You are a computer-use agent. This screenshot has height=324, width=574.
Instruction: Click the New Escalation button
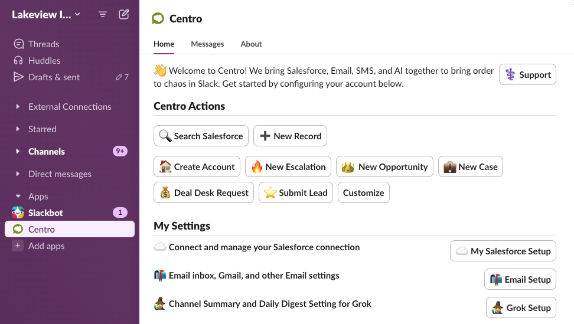[x=288, y=167]
